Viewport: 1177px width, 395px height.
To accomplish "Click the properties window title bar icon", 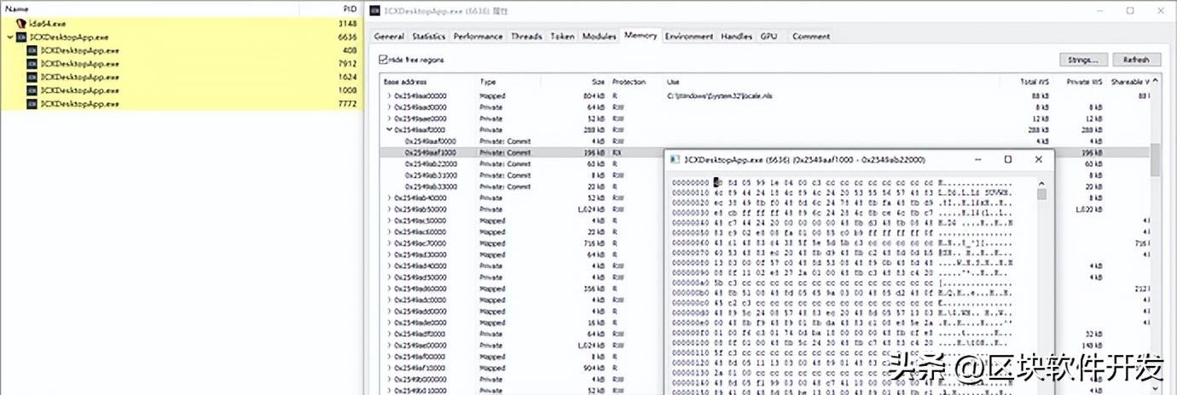I will (375, 11).
